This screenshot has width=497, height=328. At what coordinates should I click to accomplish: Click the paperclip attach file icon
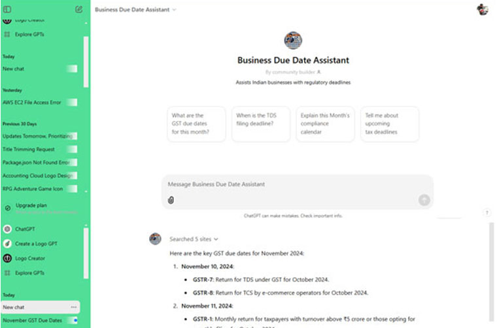(x=170, y=200)
